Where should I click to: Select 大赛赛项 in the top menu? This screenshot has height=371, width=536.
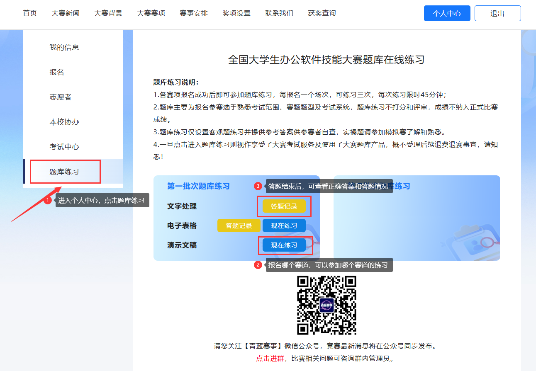point(151,13)
